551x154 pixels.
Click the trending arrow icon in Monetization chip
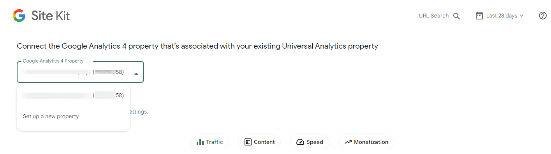point(348,142)
